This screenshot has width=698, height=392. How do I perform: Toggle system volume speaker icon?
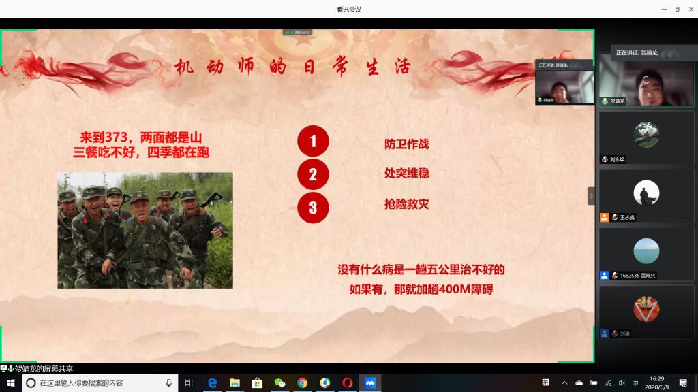[x=622, y=383]
